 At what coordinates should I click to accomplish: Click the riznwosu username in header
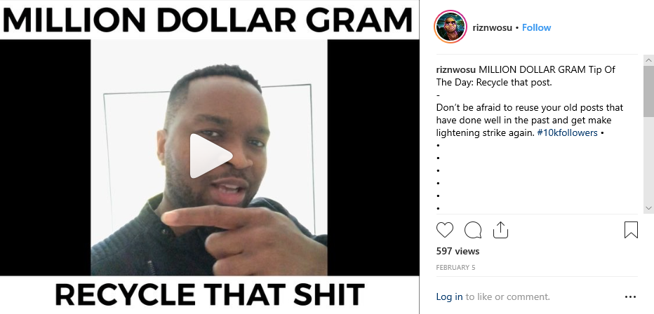pyautogui.click(x=492, y=27)
